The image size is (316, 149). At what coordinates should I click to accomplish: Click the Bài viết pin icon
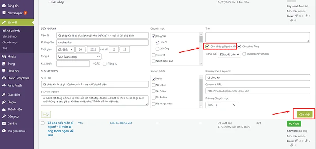point(4,23)
